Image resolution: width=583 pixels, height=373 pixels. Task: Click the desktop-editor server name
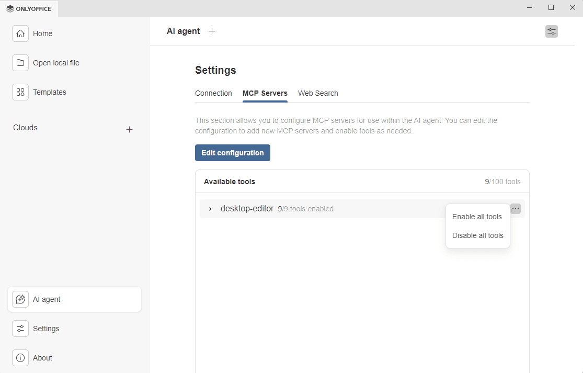247,209
